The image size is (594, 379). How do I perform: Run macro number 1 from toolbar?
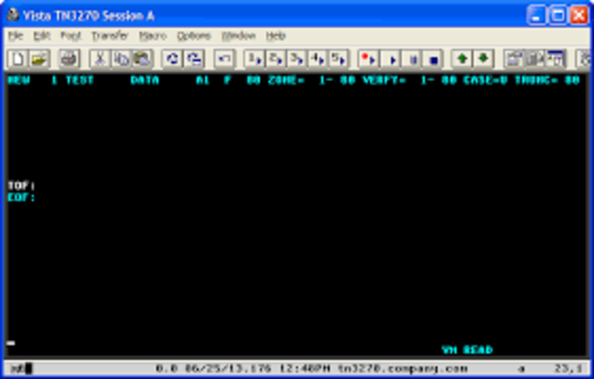(254, 59)
